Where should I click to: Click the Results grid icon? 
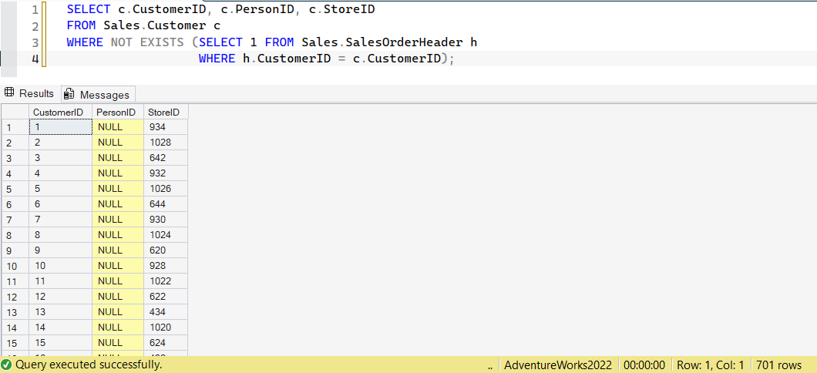(x=8, y=93)
